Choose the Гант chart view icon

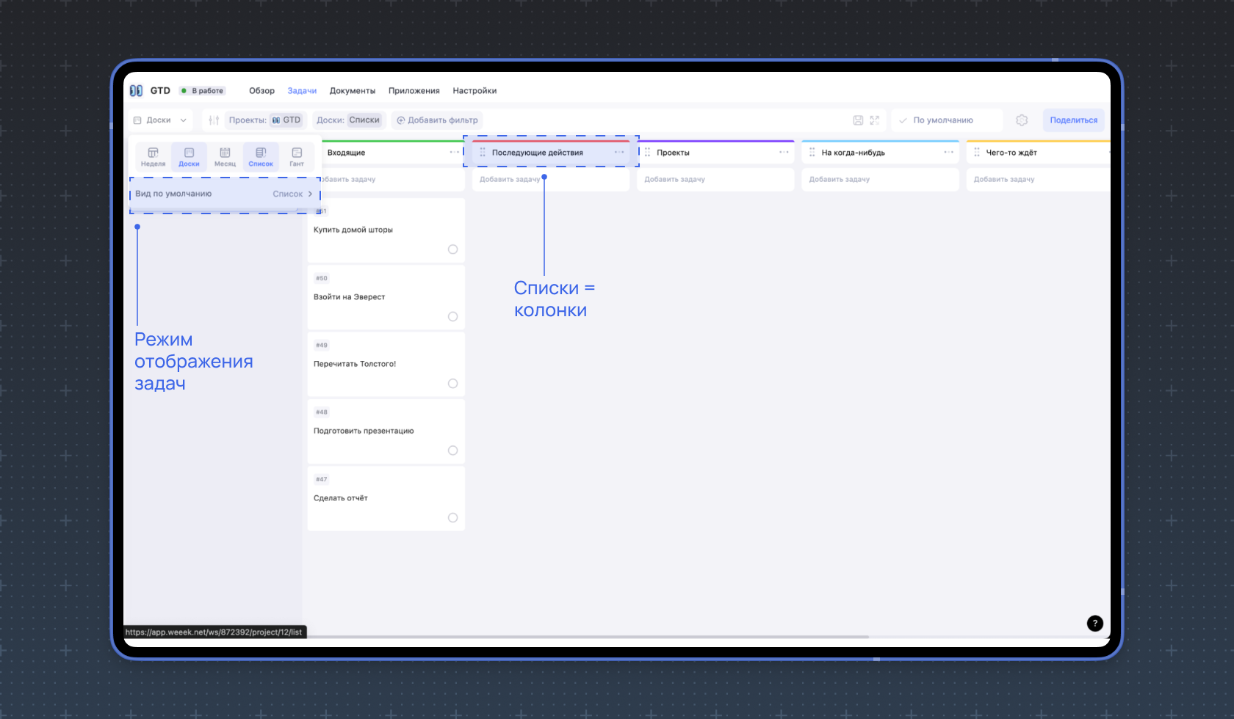[297, 156]
